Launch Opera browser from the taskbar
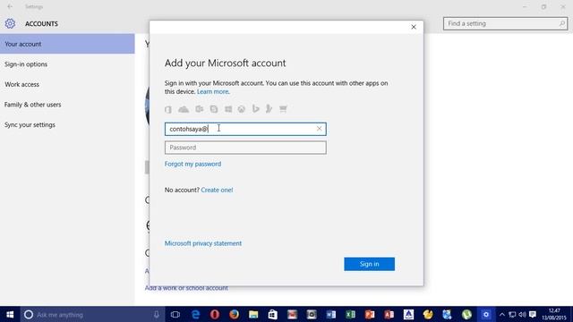573x322 pixels. tap(215, 314)
